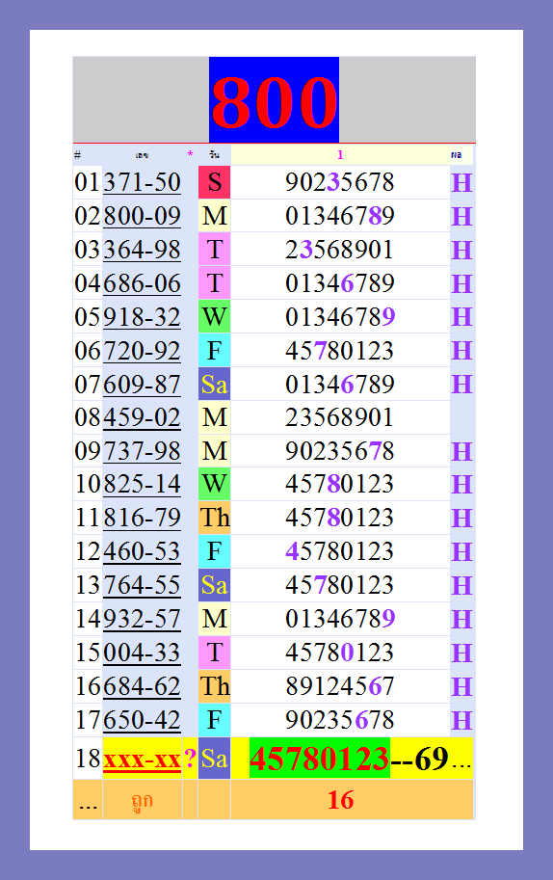Click the purple H result in row 17
The width and height of the screenshot is (553, 880).
click(x=461, y=720)
